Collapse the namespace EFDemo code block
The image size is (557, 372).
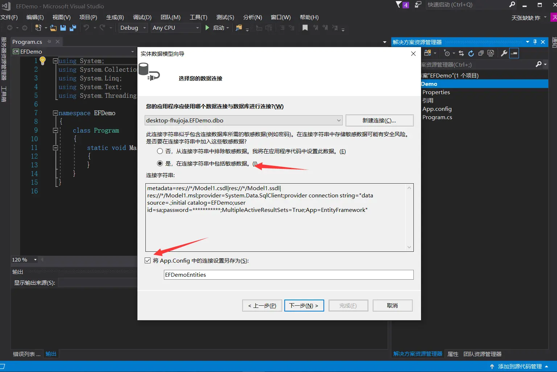(x=55, y=113)
